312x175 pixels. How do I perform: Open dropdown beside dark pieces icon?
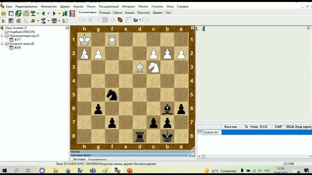click(140, 20)
